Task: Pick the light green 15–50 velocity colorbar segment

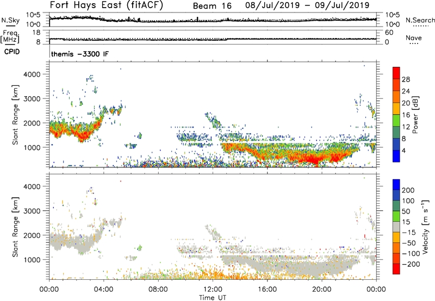Action: click(x=396, y=216)
